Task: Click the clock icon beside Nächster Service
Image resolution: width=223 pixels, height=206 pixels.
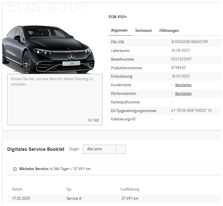Action: point(15,169)
